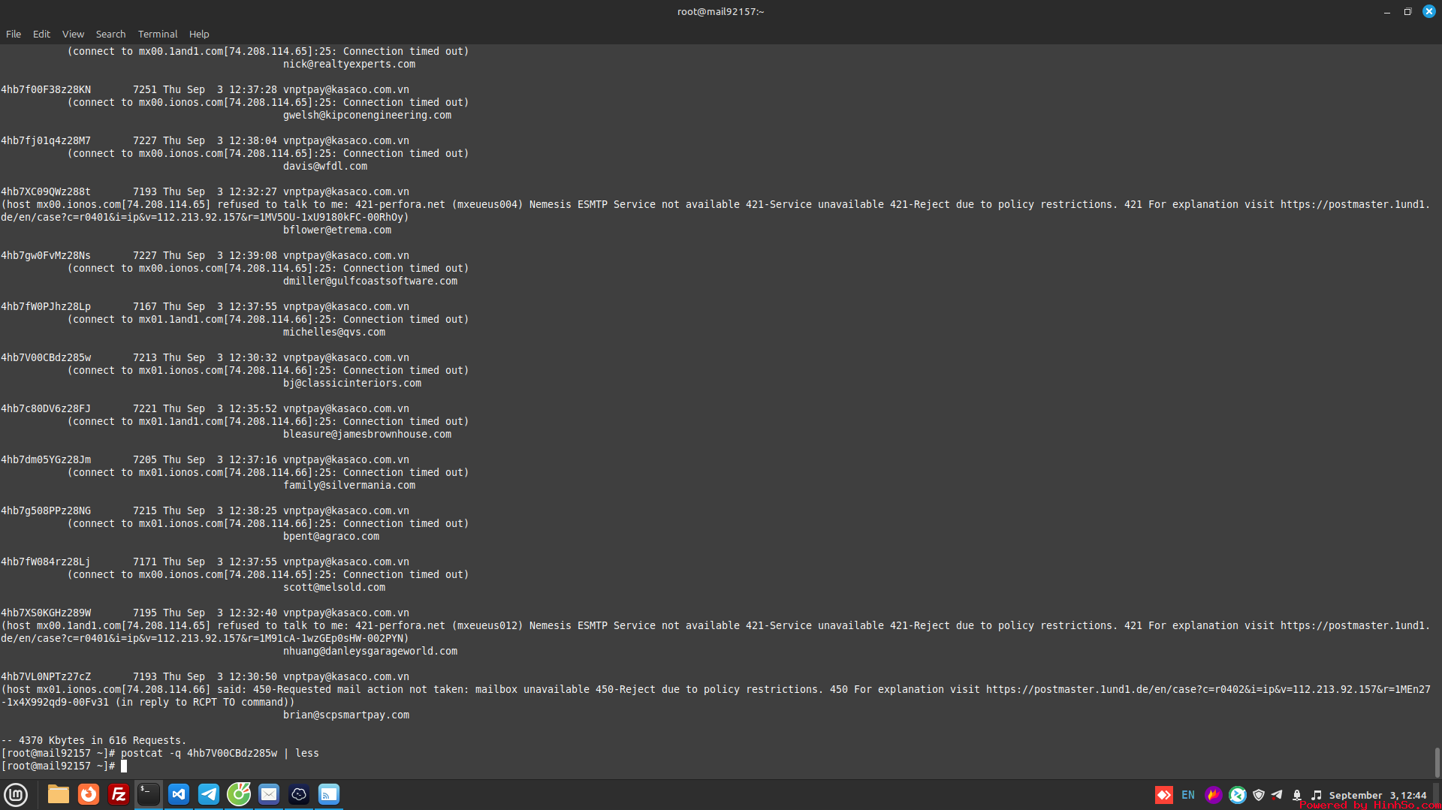1442x810 pixels.
Task: Click queue ID 4hb7g508PPz28NG
Action: [46, 510]
